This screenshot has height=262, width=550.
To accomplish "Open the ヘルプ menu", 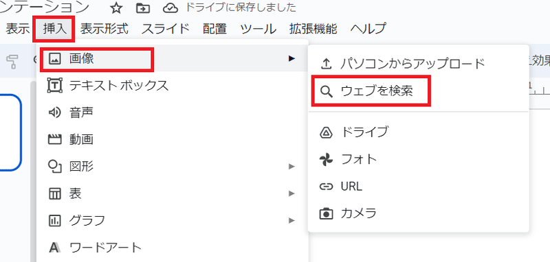I will (368, 29).
